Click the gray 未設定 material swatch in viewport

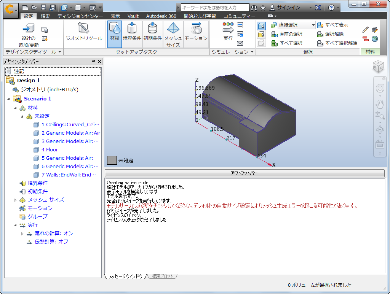tap(112, 161)
